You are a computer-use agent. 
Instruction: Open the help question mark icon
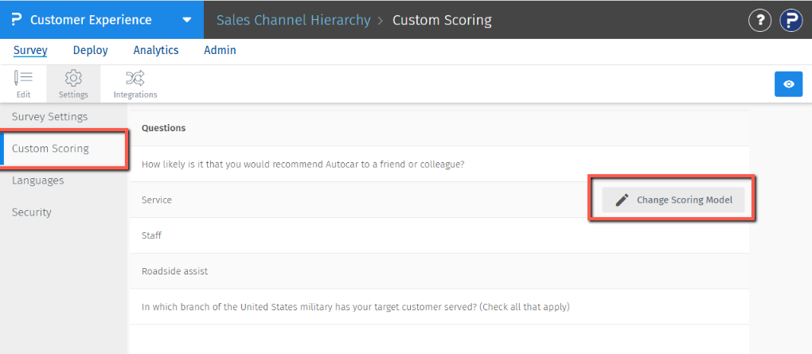759,20
